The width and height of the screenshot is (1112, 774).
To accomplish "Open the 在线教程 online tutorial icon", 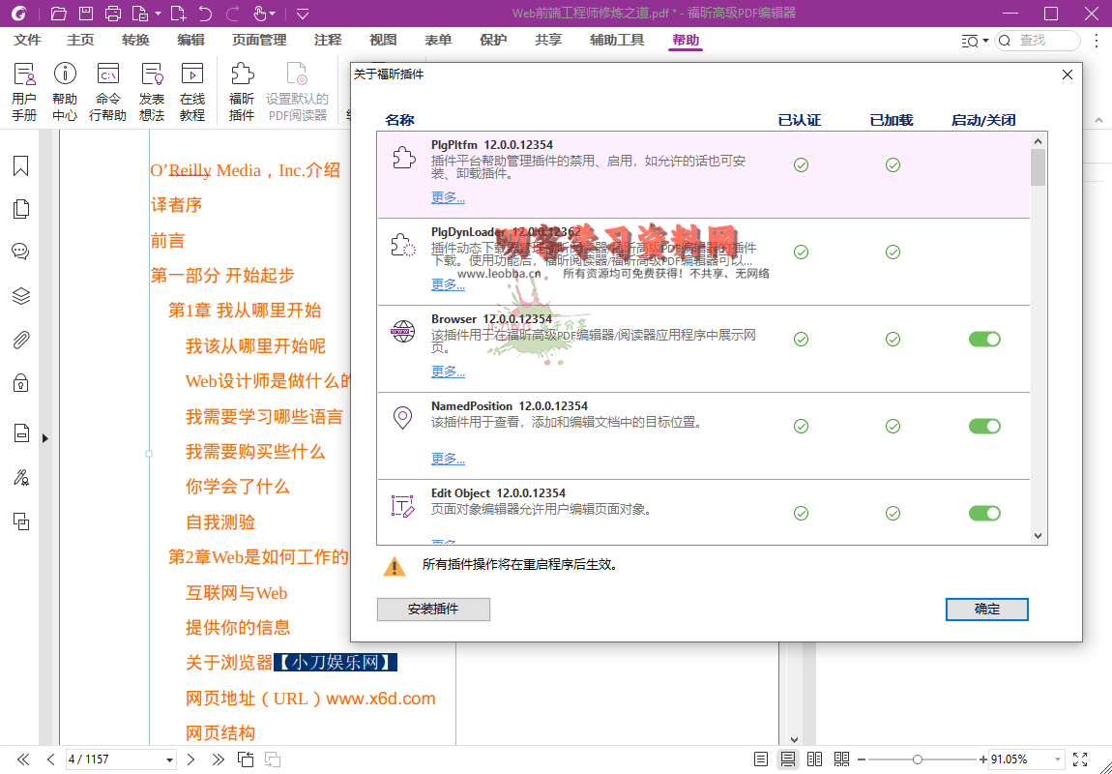I will 192,93.
